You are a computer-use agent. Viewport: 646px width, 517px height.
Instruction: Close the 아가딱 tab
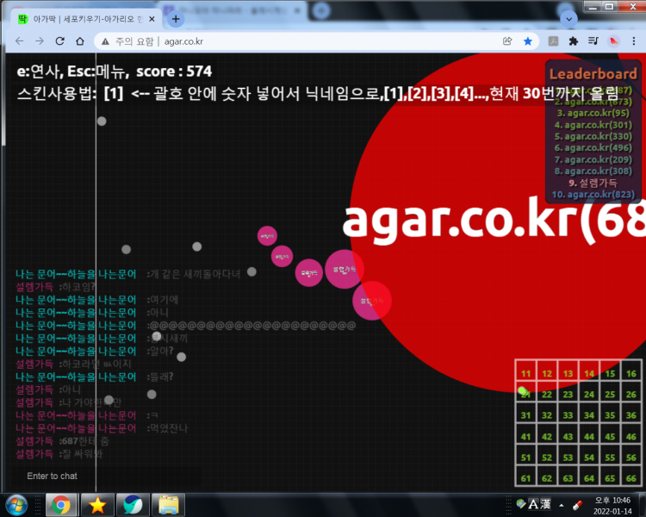tap(152, 19)
